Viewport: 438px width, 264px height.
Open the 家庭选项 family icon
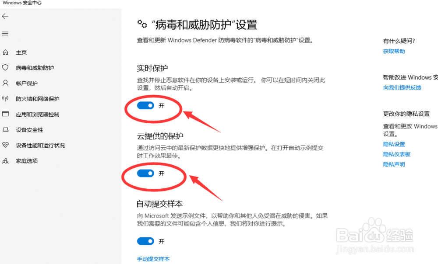[5, 161]
